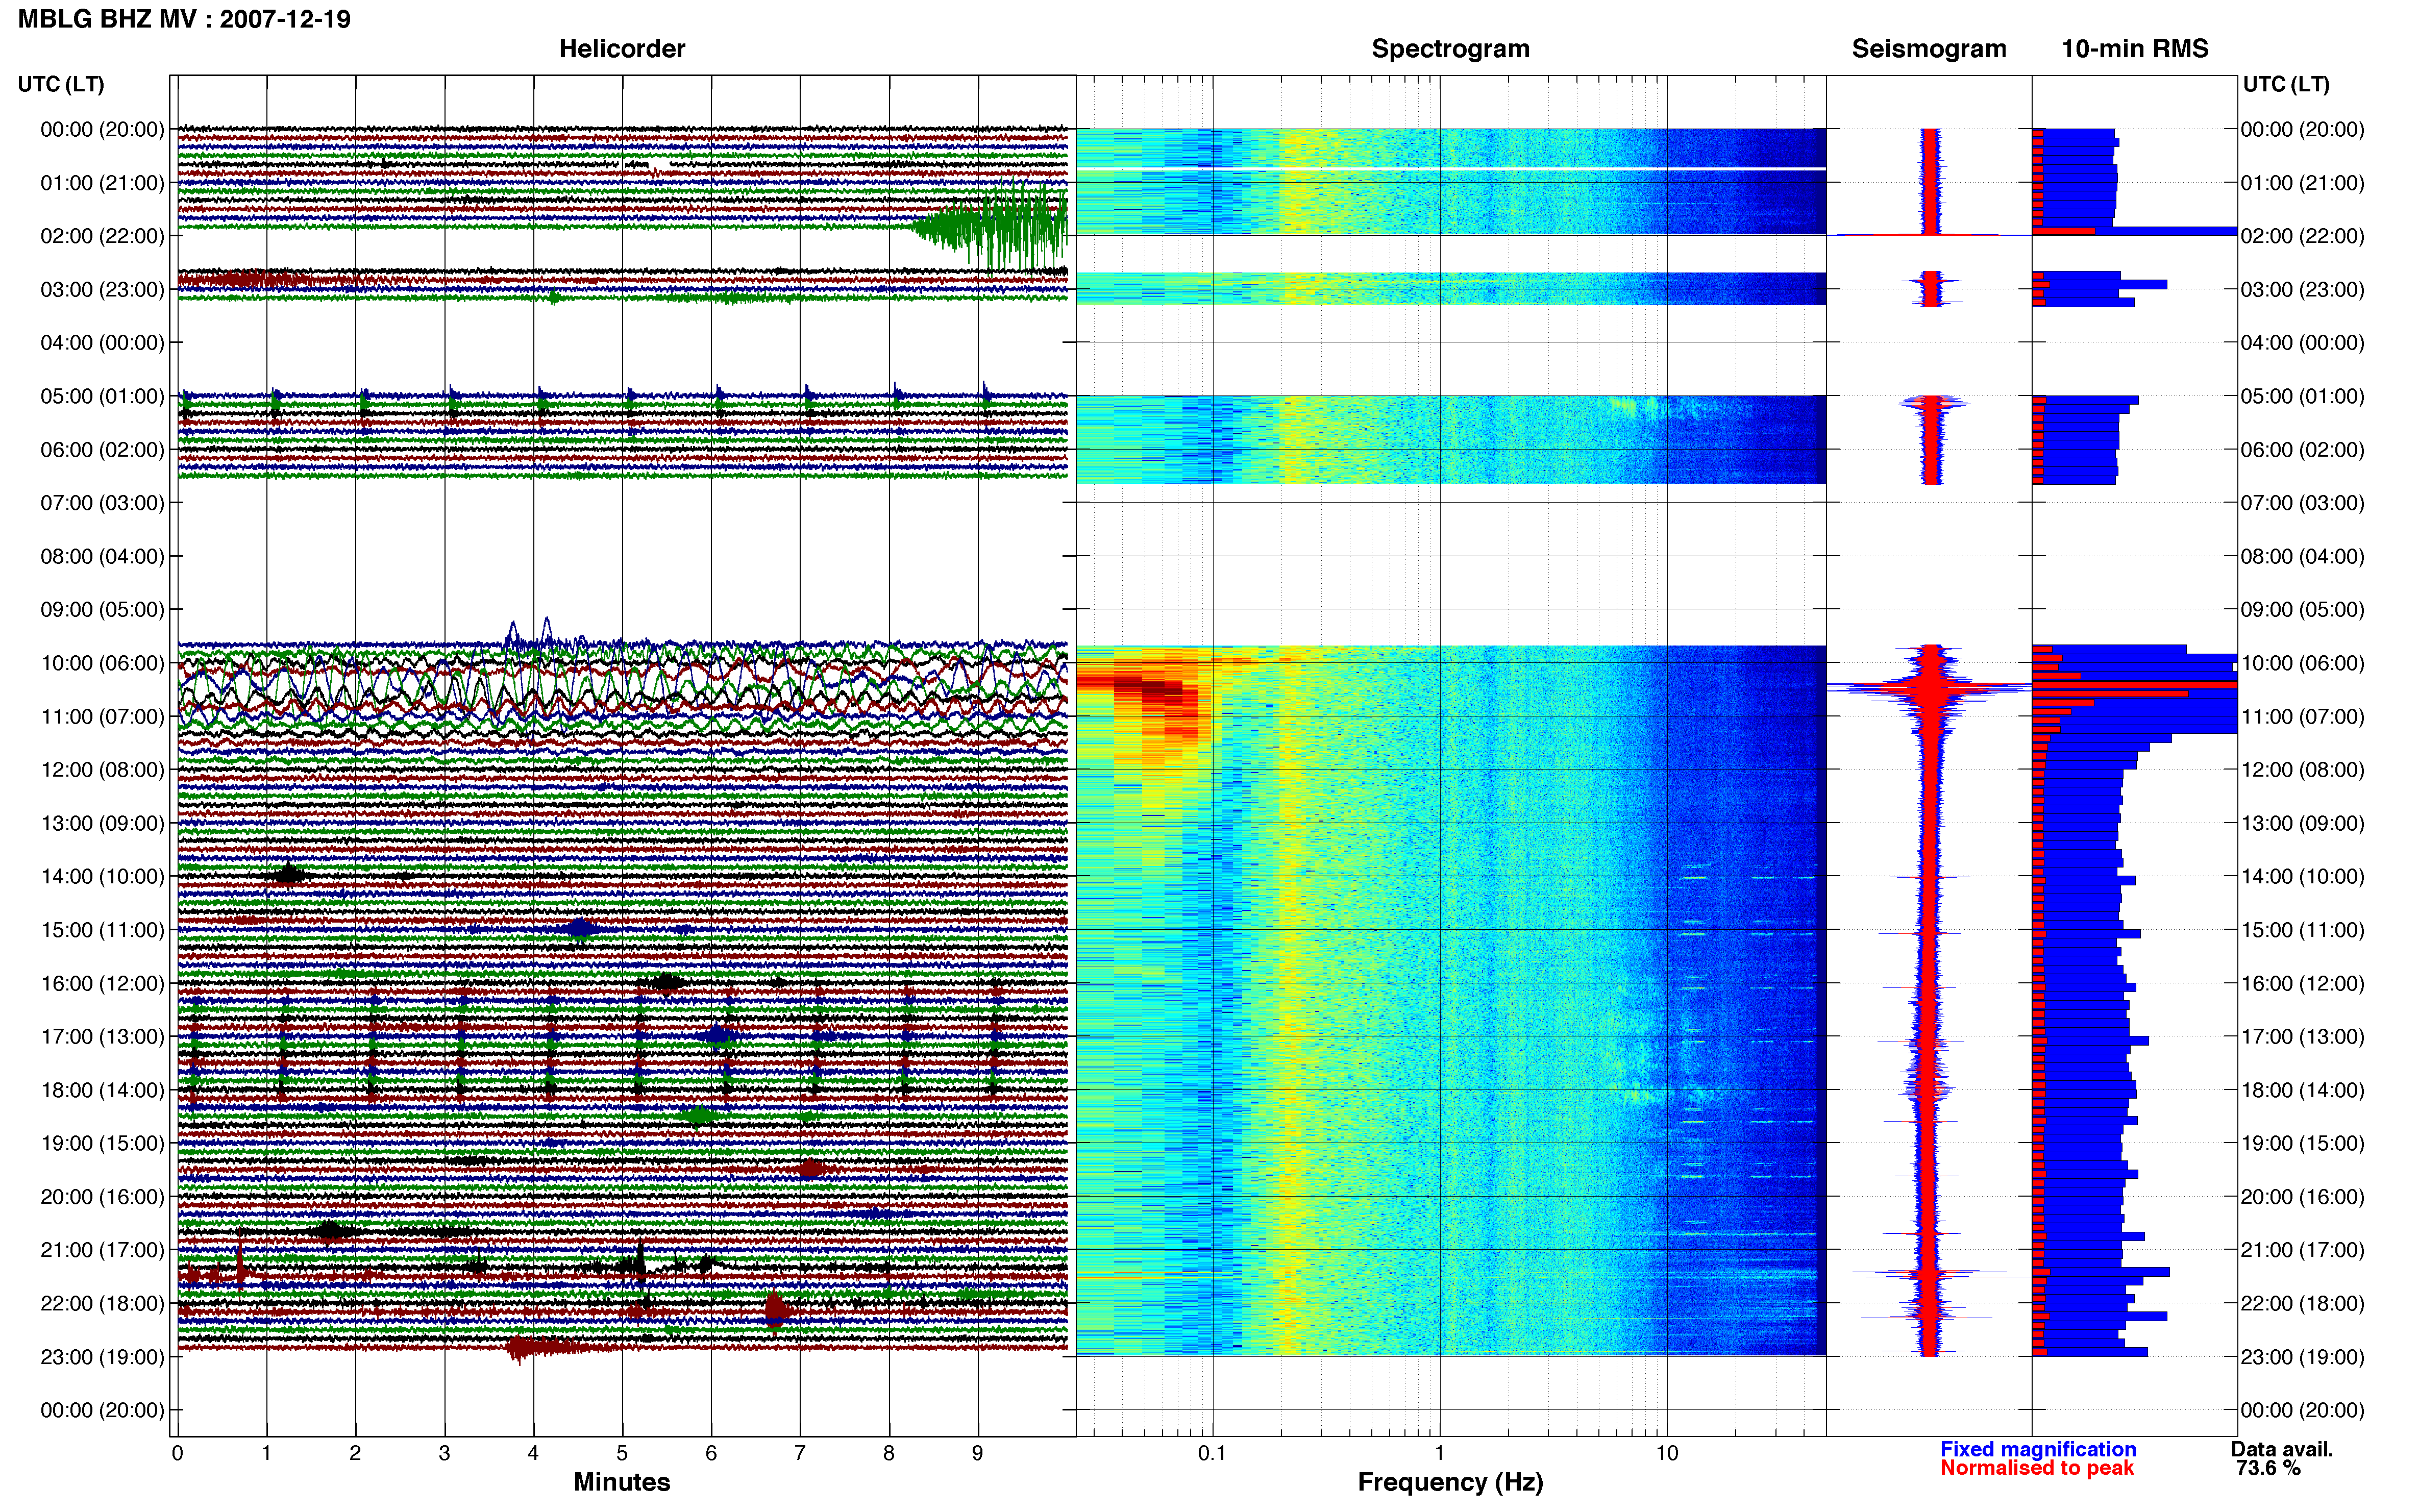Image resolution: width=2419 pixels, height=1512 pixels.
Task: Click the right 'UTC (LT)' axis label
Action: (x=2286, y=84)
